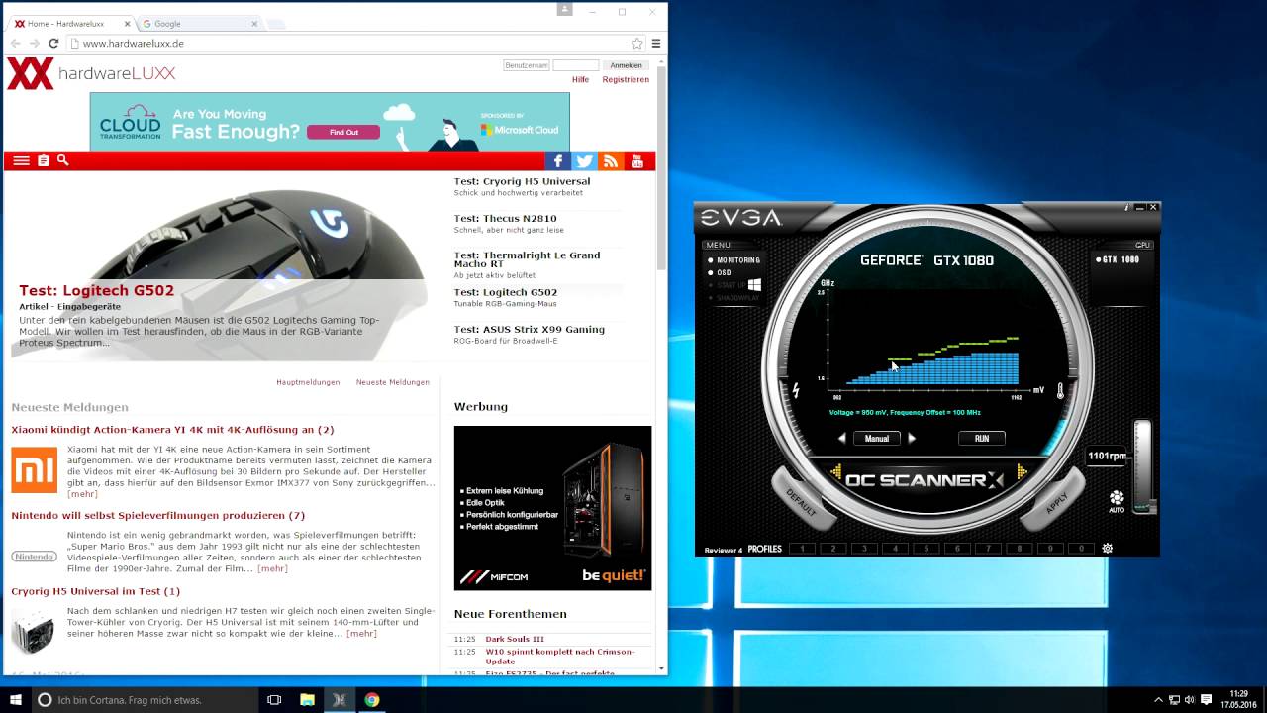Viewport: 1267px width, 713px height.
Task: Open the Hauptmeldungen section
Action: [x=308, y=382]
